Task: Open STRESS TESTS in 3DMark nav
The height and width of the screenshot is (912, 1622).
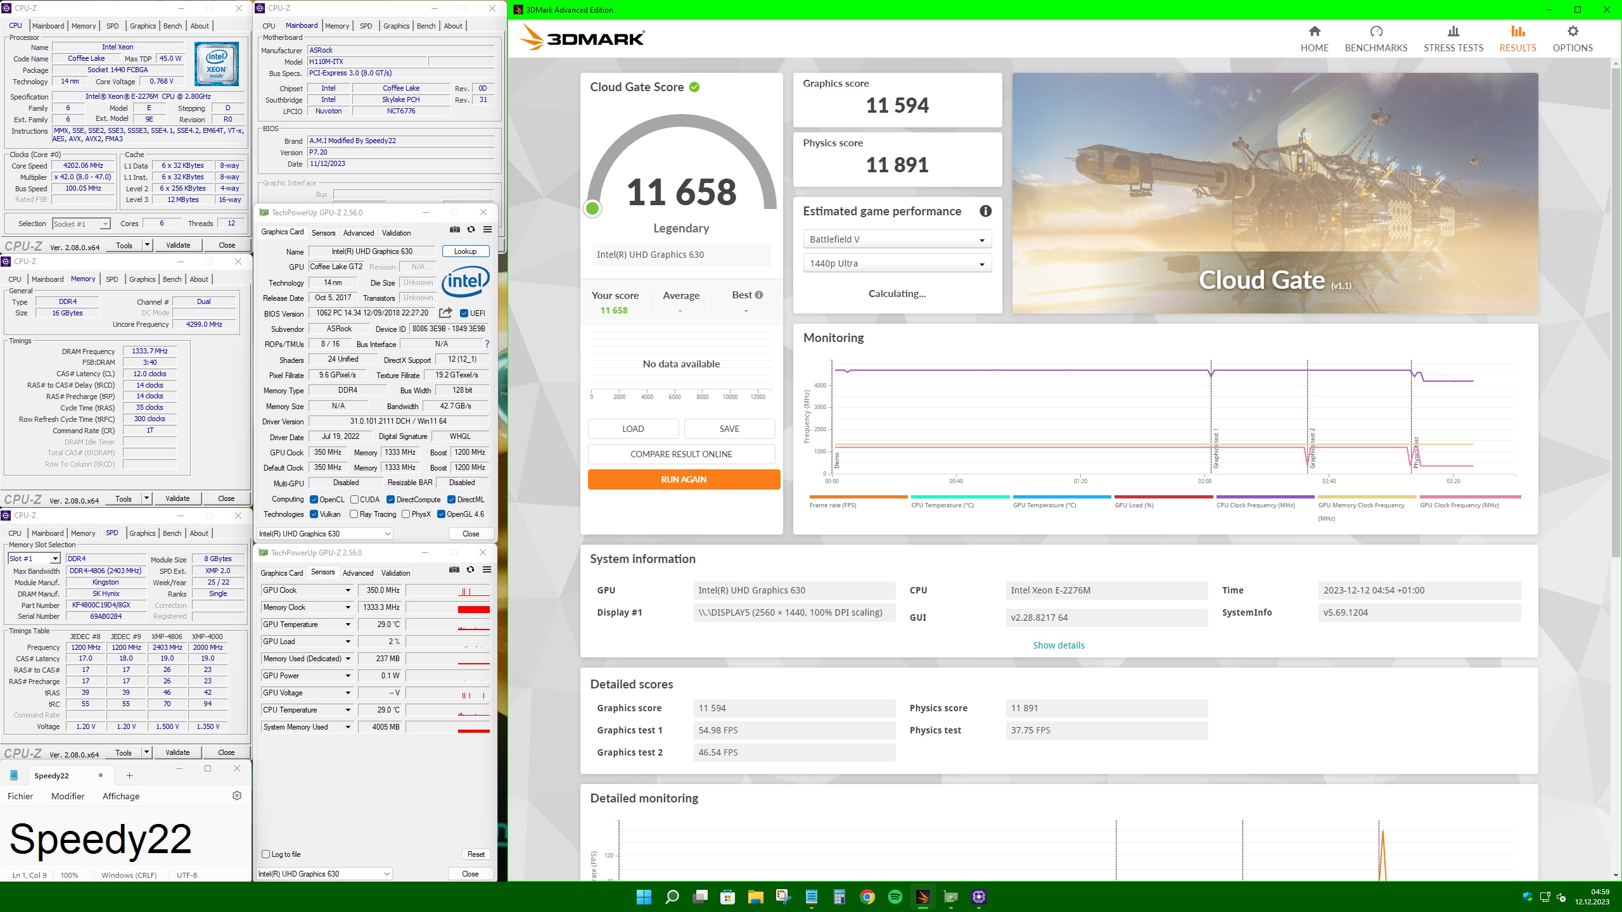Action: (1453, 39)
